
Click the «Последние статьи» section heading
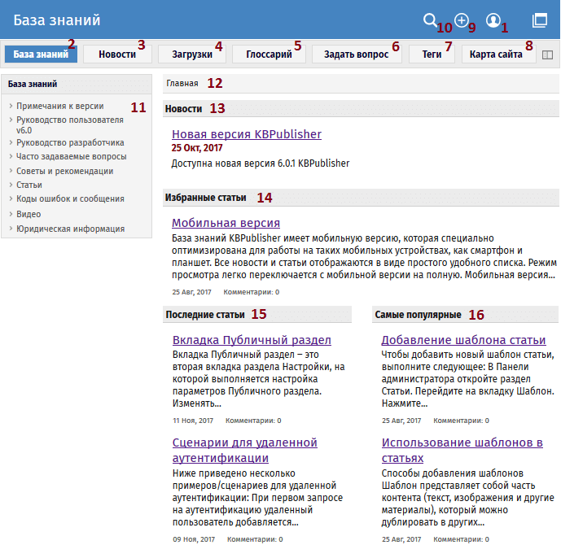click(205, 315)
